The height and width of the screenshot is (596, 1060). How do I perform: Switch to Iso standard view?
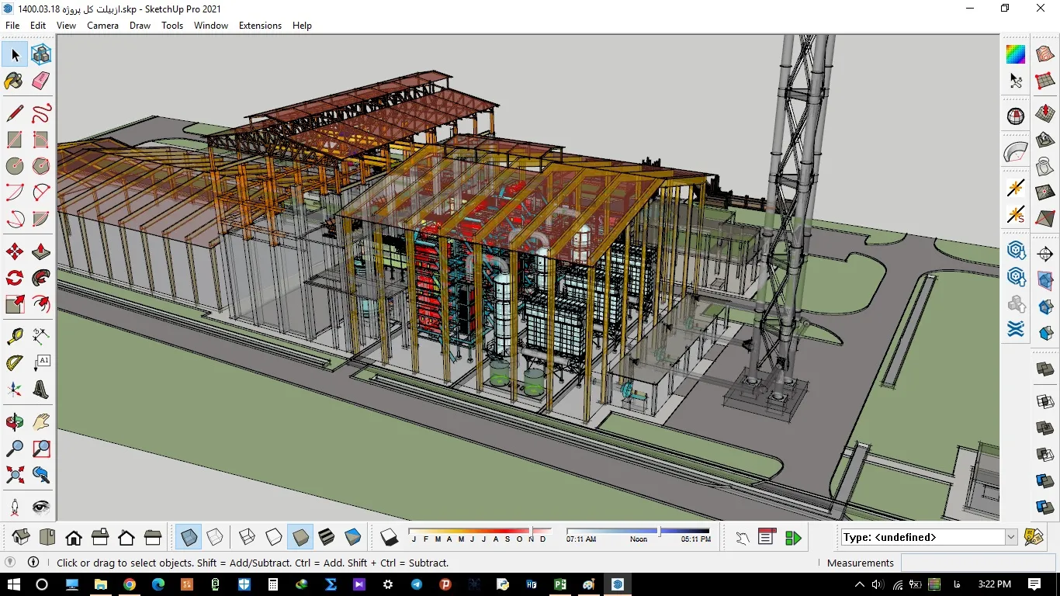click(x=21, y=537)
